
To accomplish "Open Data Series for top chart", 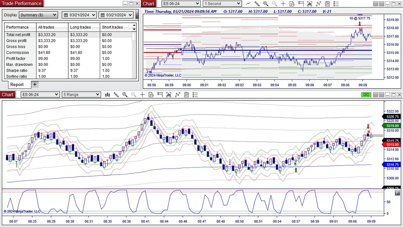I will 309,3.
